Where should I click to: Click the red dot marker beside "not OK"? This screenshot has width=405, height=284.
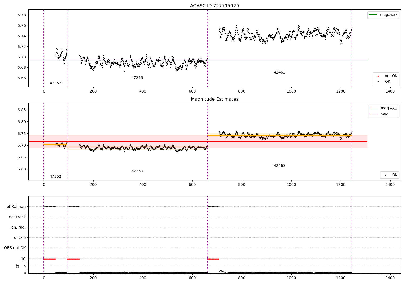[x=378, y=76]
